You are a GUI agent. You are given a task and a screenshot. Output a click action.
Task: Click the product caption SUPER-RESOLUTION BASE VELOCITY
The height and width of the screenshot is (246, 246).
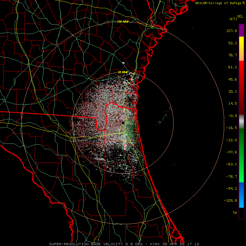click(86, 244)
